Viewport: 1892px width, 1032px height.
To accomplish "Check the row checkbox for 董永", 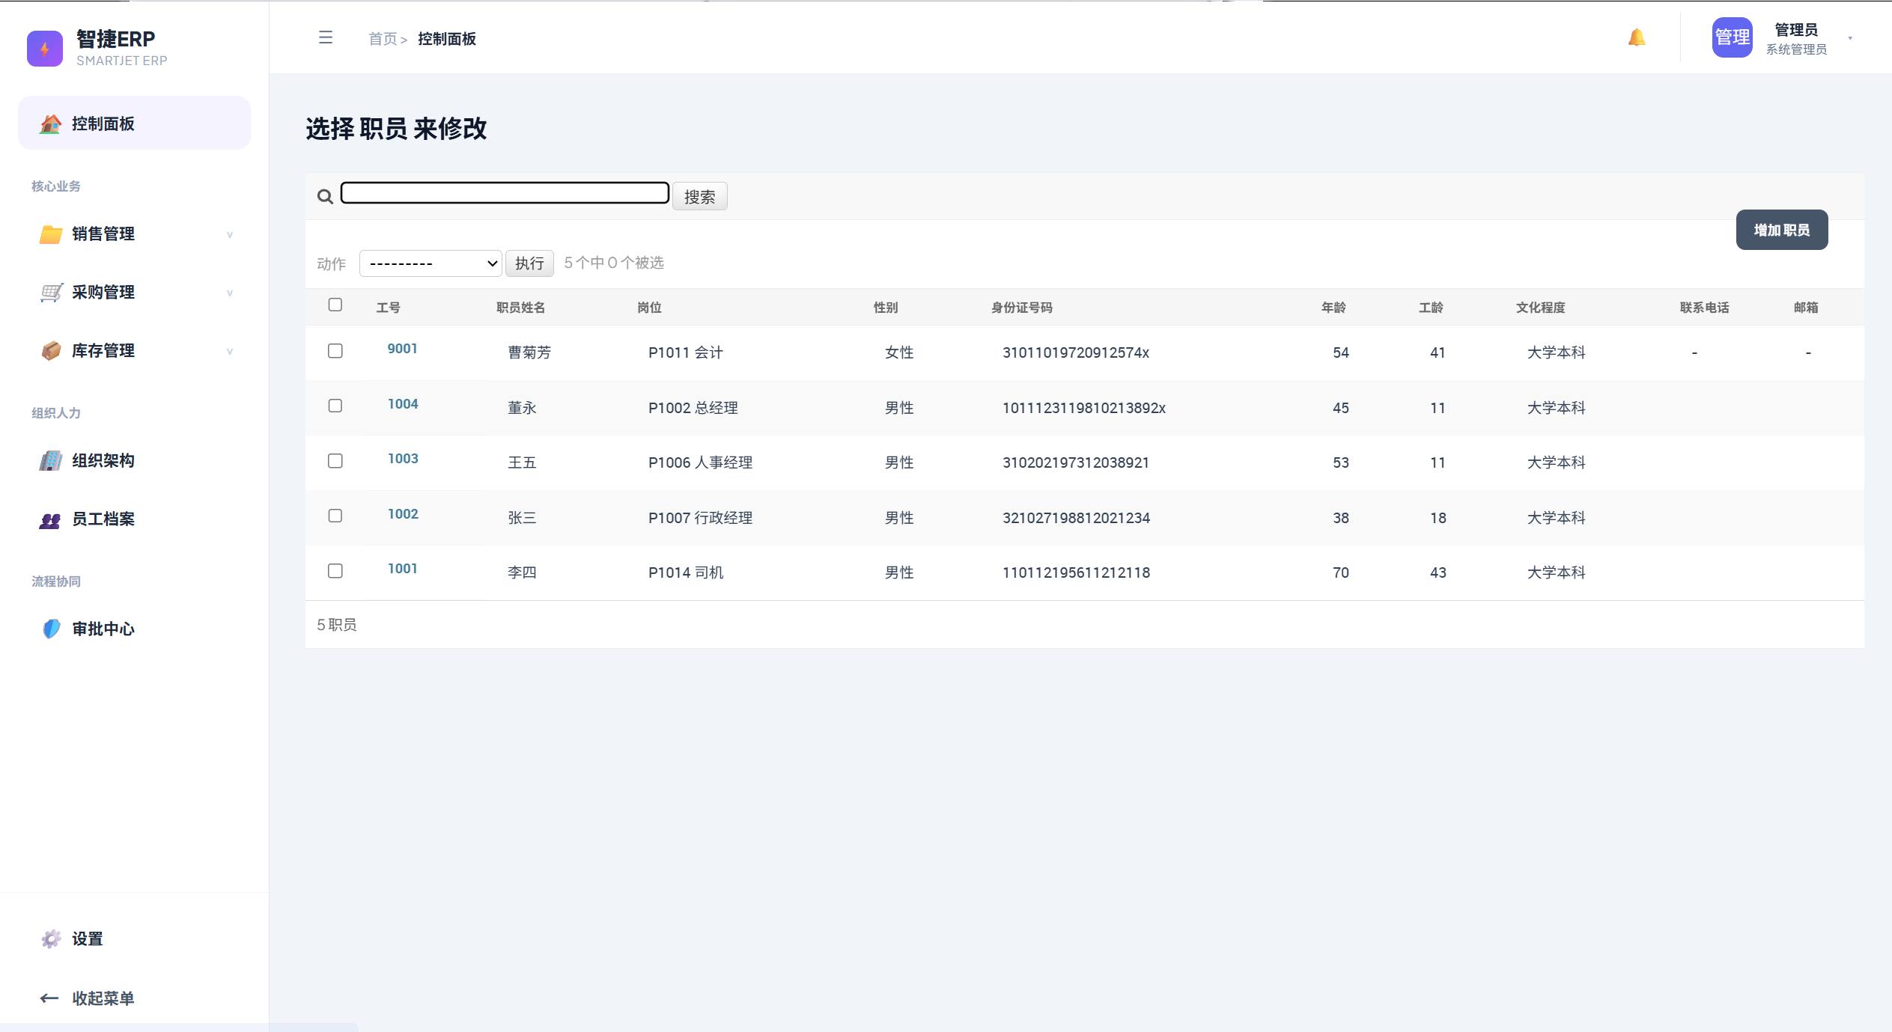I will tap(335, 406).
